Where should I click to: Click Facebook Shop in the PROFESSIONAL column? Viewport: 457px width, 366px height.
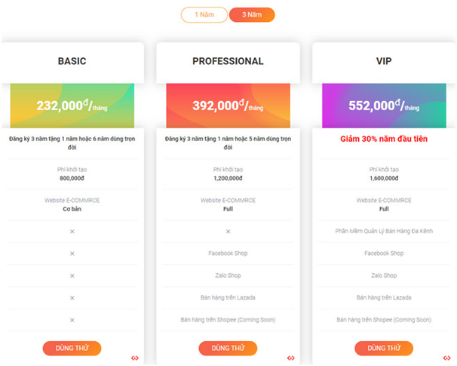point(228,254)
